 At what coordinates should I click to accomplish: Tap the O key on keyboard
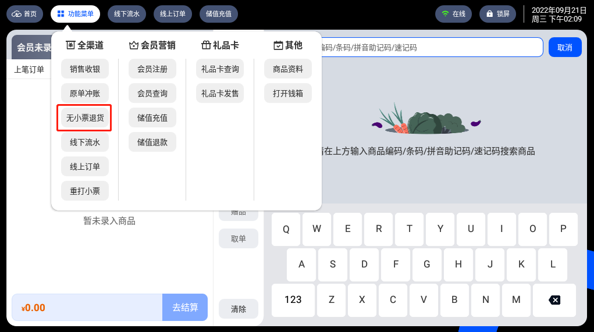click(533, 229)
